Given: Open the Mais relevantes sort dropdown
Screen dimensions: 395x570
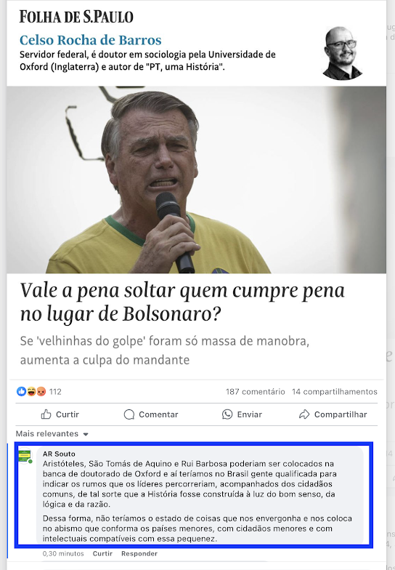Looking at the screenshot, I should (52, 433).
